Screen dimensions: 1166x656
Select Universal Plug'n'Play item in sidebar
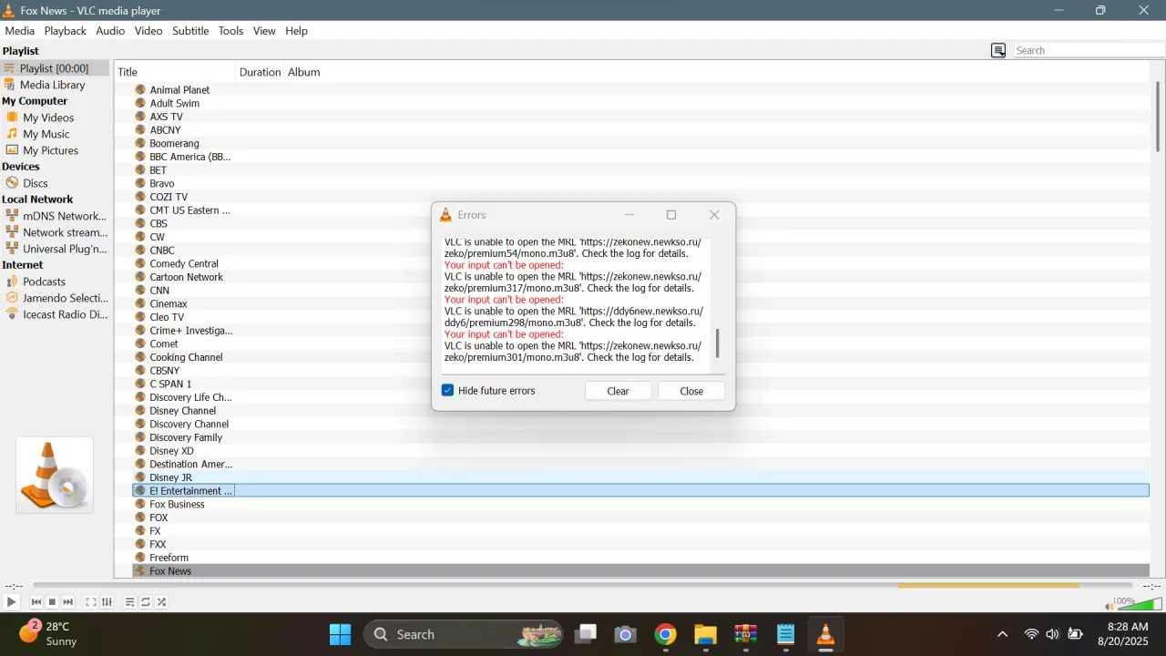coord(55,249)
